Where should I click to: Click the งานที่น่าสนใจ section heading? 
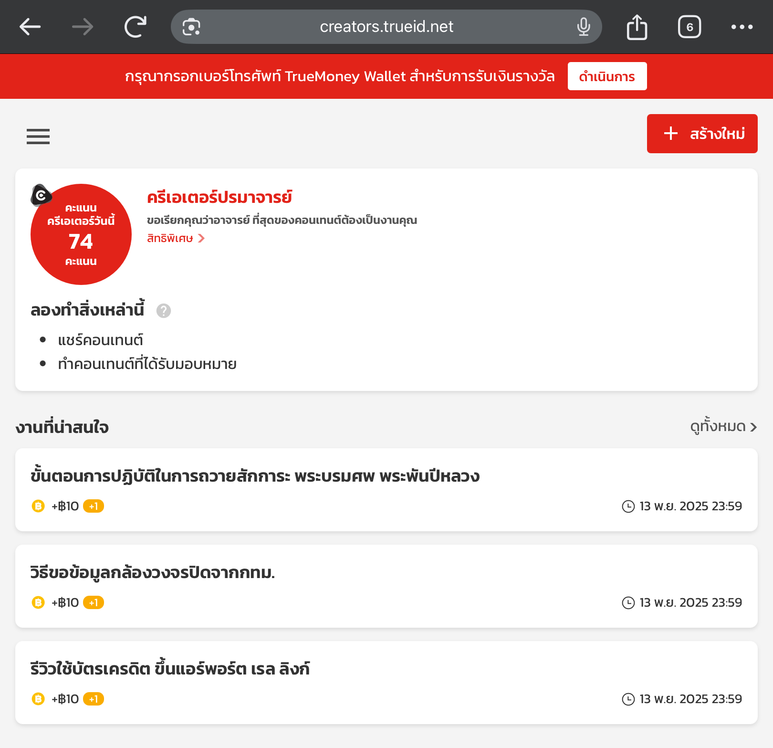62,427
